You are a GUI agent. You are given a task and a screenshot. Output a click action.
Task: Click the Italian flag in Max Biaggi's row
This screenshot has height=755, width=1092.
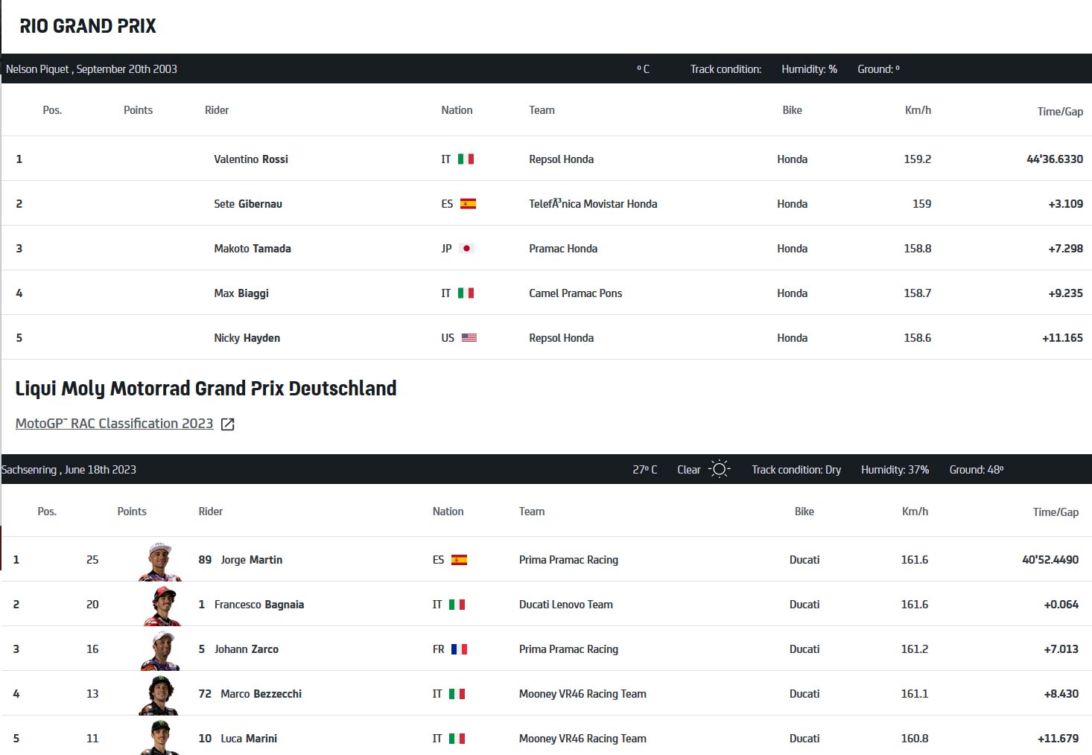[x=466, y=293]
